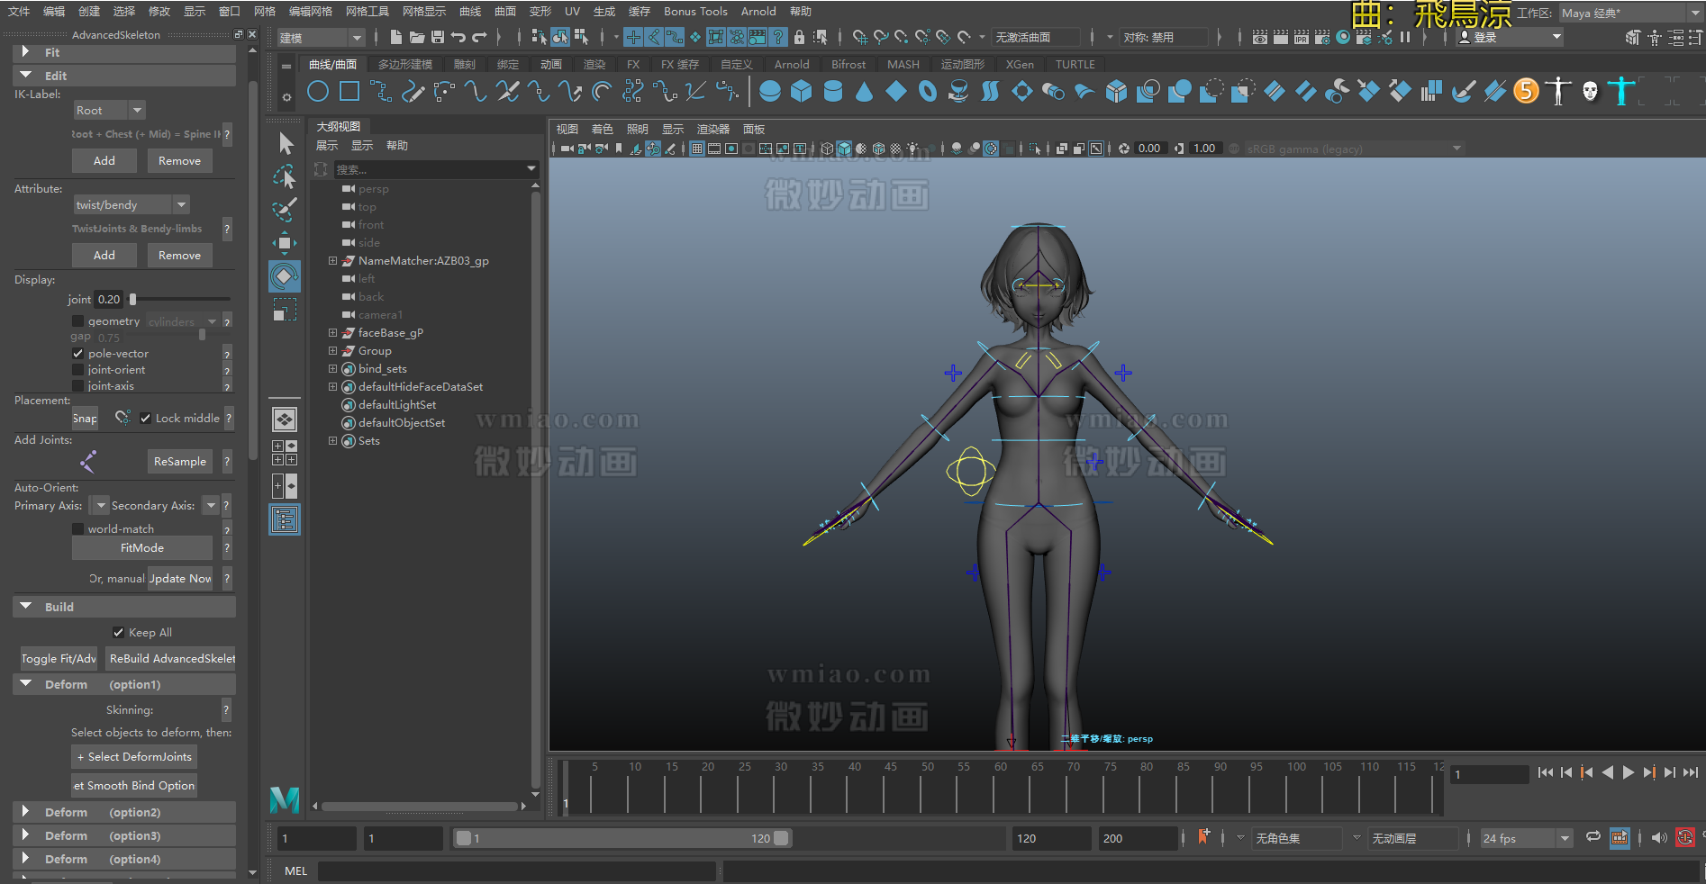The width and height of the screenshot is (1706, 884).
Task: Toggle the Keep All checkbox
Action: (118, 633)
